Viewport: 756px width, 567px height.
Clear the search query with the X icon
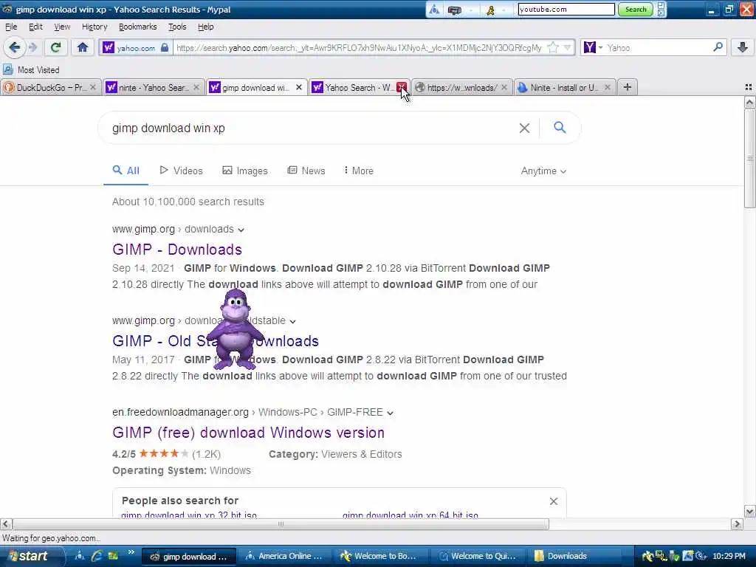point(524,128)
